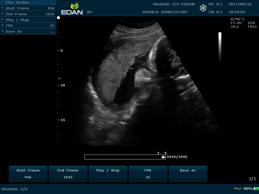
Task: Click the middle of the cine progress bar
Action: [125, 157]
